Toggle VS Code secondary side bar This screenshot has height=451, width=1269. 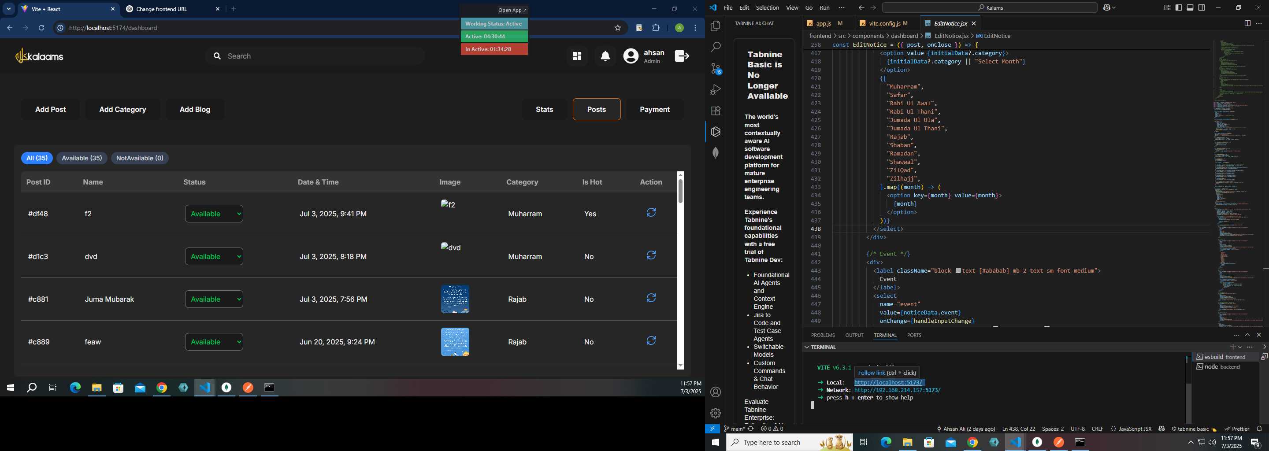click(x=1202, y=8)
